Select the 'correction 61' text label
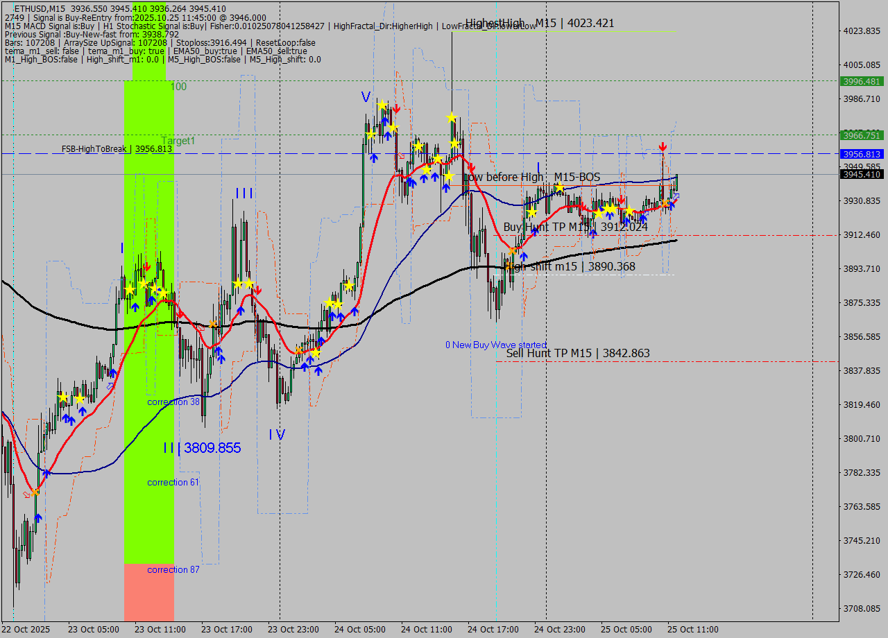Screen dimensions: 888x638 (173, 482)
